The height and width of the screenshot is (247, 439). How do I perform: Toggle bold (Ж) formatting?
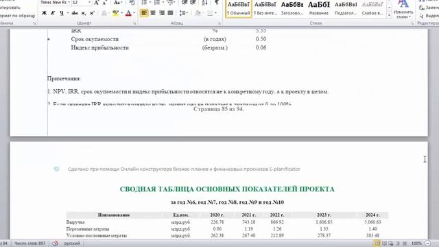44,13
